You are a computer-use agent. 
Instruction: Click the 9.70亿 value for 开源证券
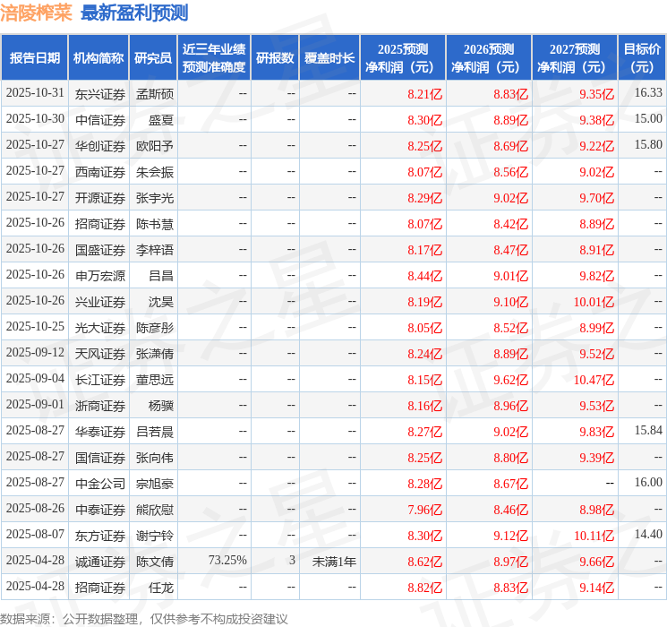click(597, 198)
